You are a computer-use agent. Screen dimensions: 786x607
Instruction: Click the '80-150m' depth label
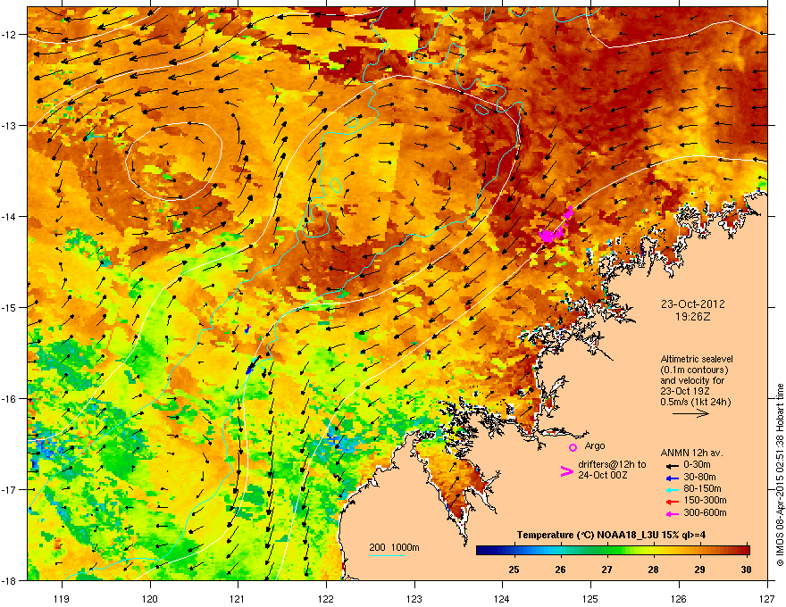(x=702, y=488)
